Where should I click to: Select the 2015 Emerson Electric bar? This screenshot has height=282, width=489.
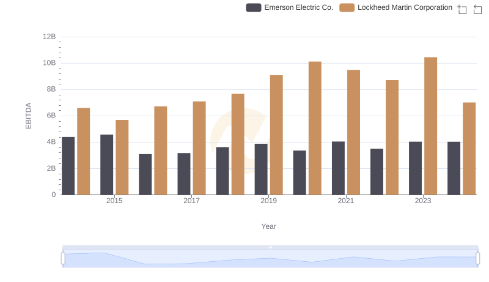click(x=106, y=165)
